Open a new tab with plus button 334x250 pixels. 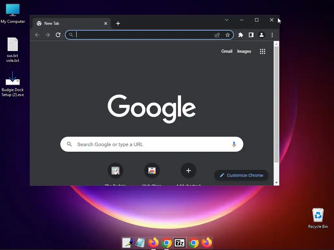(x=118, y=23)
